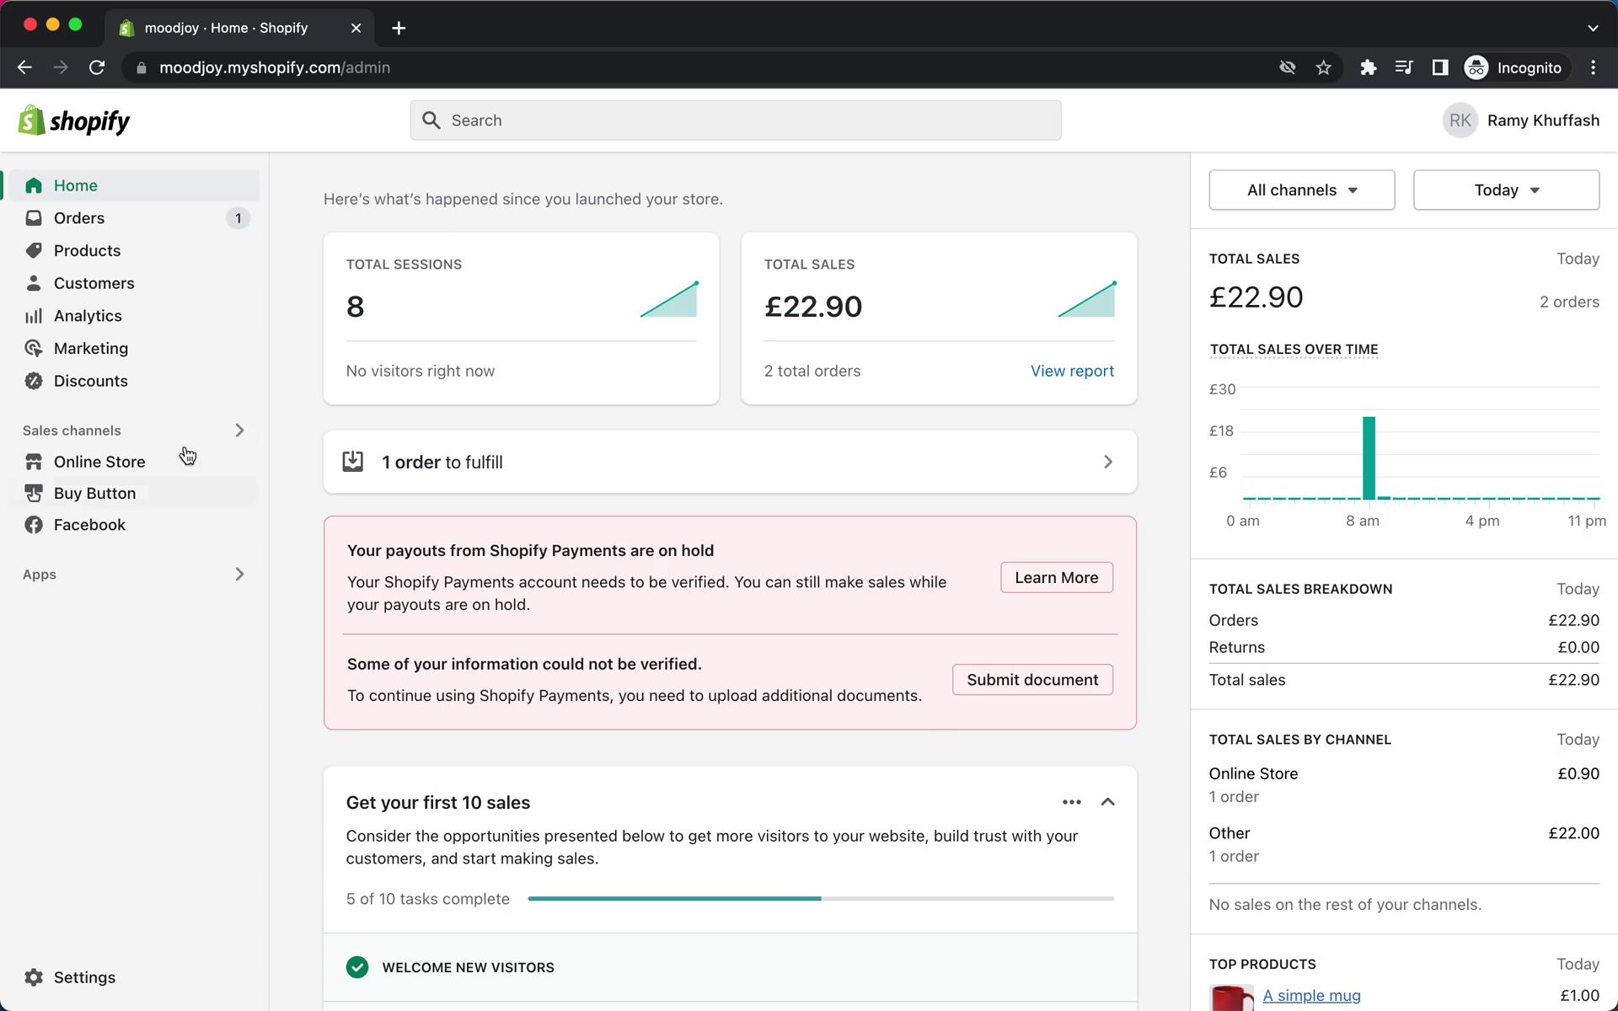Open the Marketing section icon

tap(33, 347)
